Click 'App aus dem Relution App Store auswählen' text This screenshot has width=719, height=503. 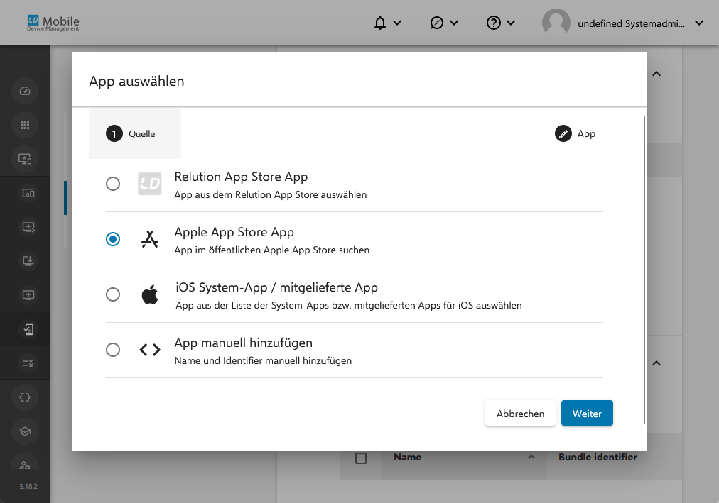tap(270, 194)
